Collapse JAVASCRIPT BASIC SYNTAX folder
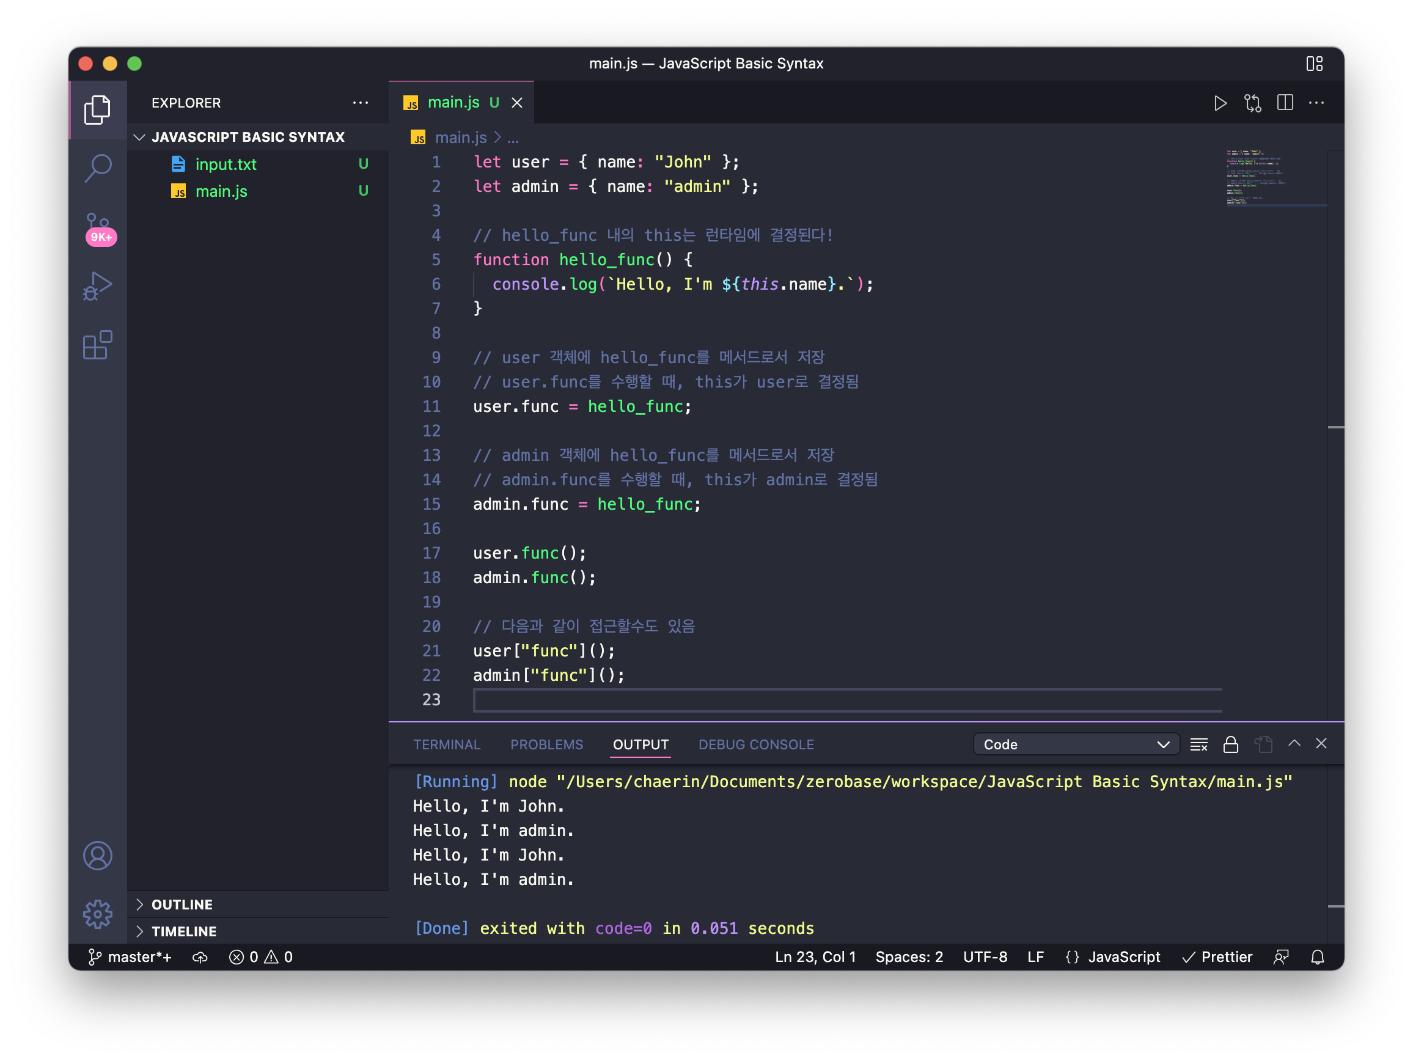 click(248, 138)
